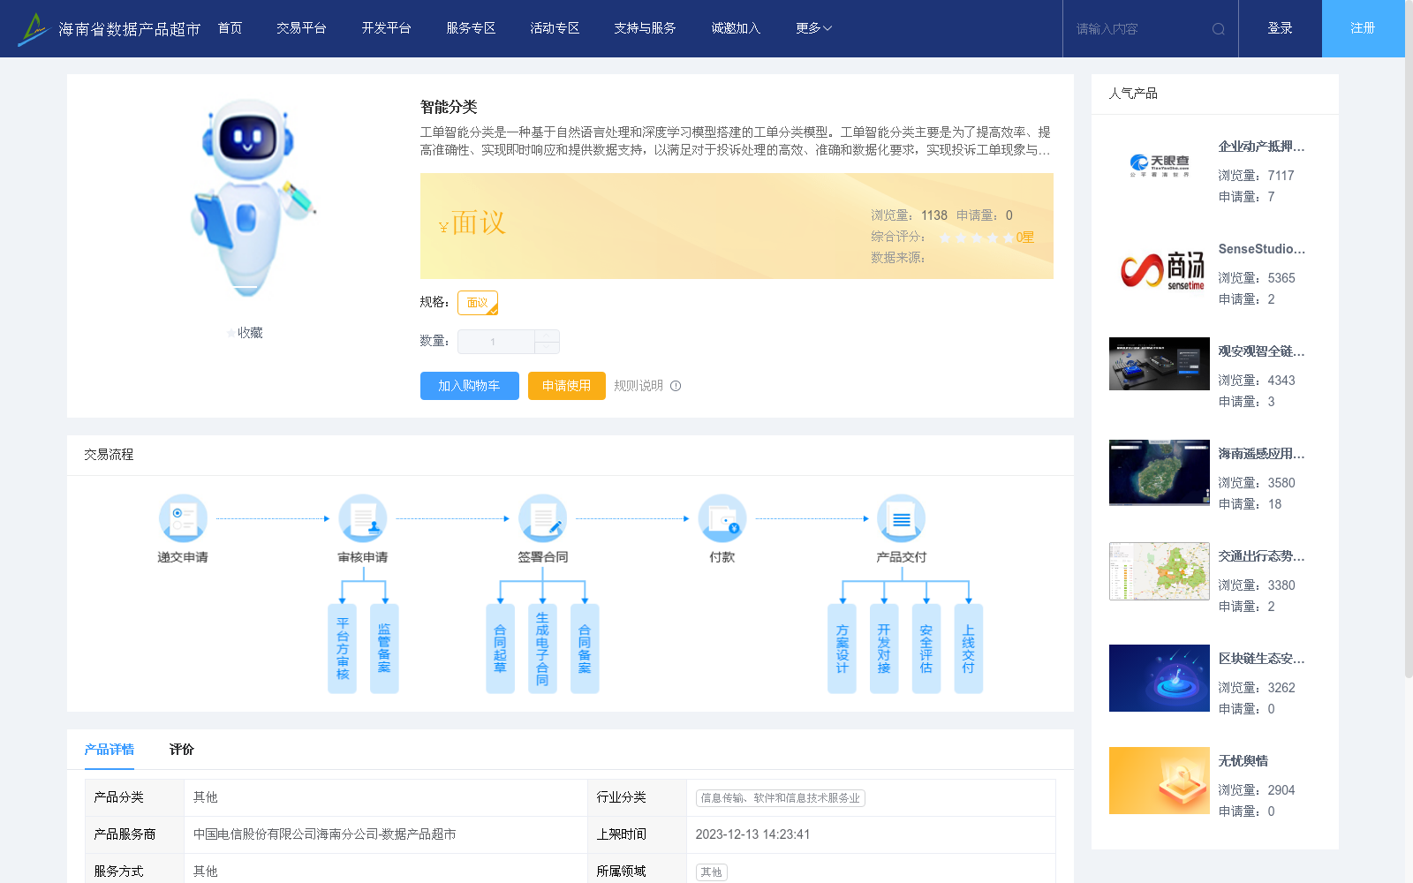Select the 面议 specification option
The height and width of the screenshot is (883, 1413).
[x=478, y=303]
